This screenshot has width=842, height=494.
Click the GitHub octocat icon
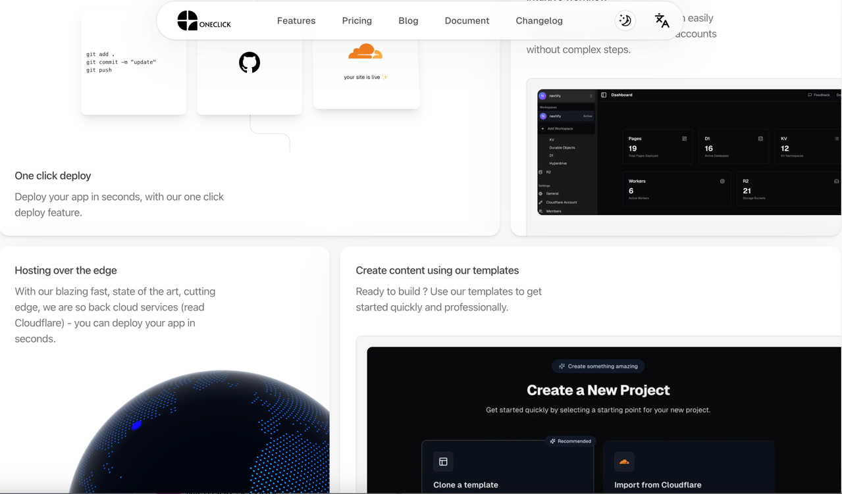[x=249, y=62]
